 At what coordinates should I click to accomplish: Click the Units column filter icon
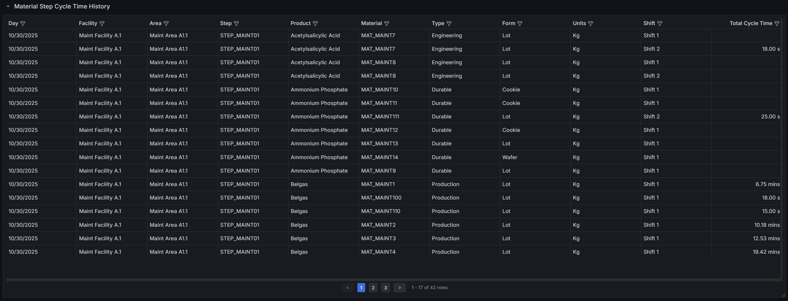tap(591, 23)
